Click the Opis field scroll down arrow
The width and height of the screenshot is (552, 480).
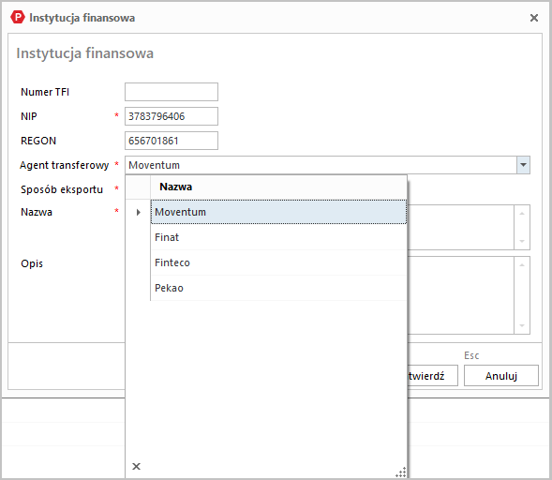(522, 325)
